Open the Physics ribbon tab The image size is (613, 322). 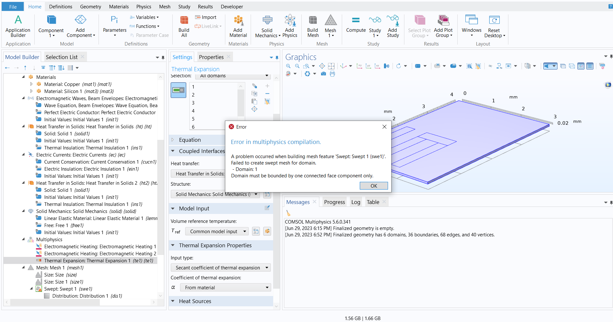143,7
